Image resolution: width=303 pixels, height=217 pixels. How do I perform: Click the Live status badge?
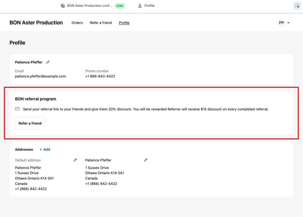[x=120, y=6]
